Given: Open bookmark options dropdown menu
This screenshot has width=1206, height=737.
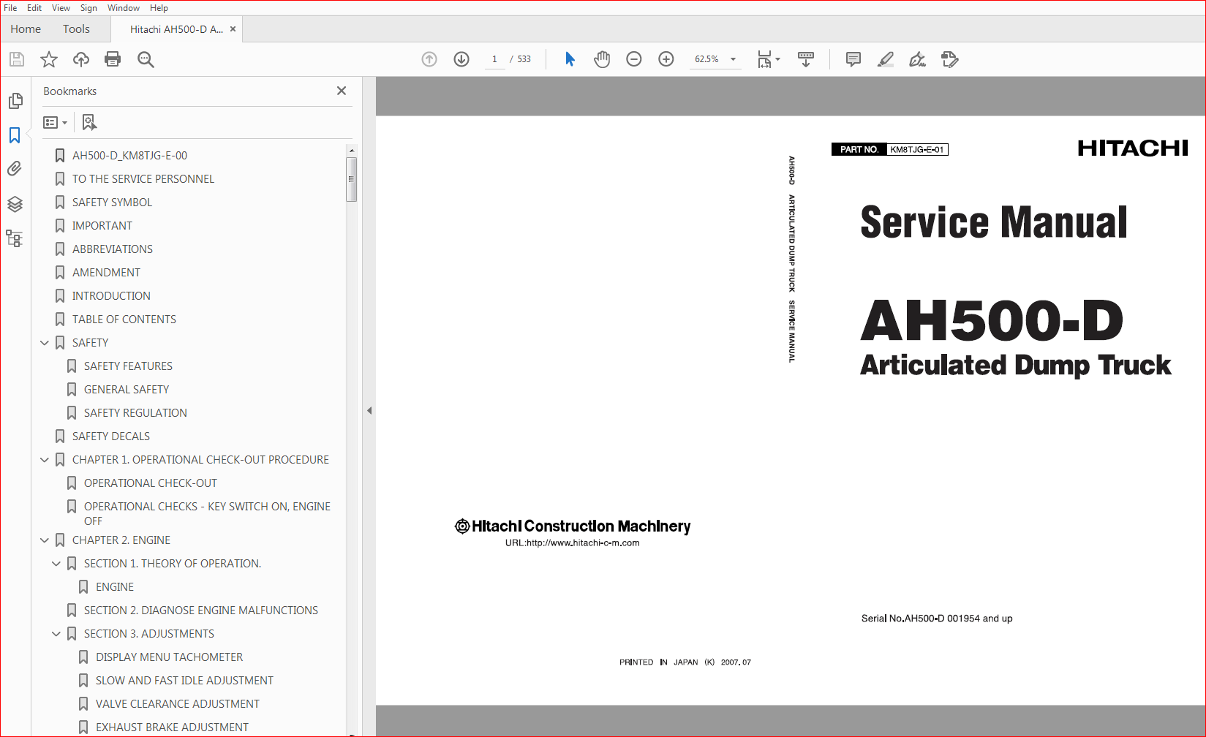Looking at the screenshot, I should point(56,122).
